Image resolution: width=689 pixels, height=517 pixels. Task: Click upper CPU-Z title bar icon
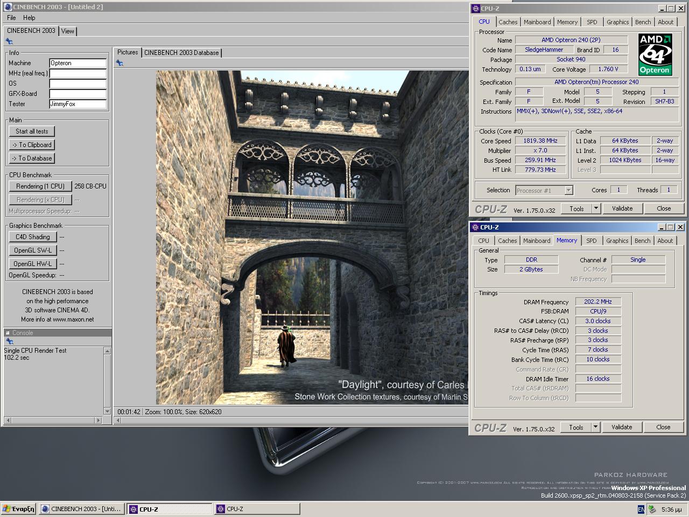pos(475,9)
